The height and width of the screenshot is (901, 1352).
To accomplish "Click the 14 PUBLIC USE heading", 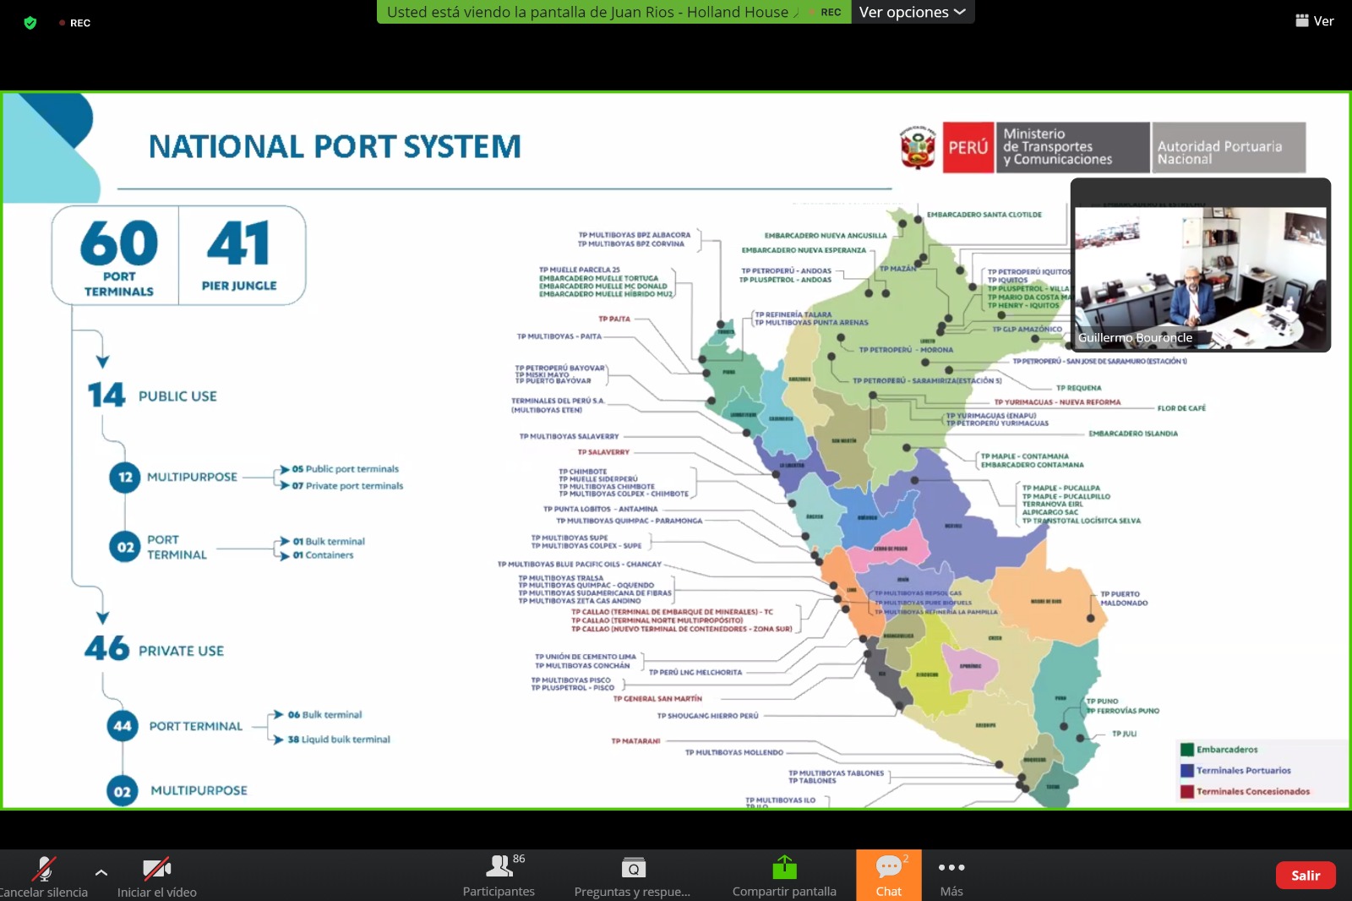I will coord(152,395).
